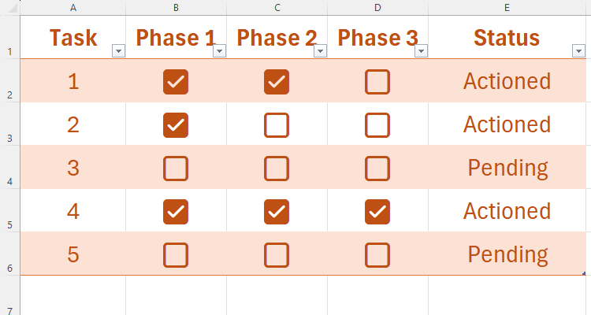Check Phase 1 checkbox for Task 5
The width and height of the screenshot is (591, 315).
[176, 254]
